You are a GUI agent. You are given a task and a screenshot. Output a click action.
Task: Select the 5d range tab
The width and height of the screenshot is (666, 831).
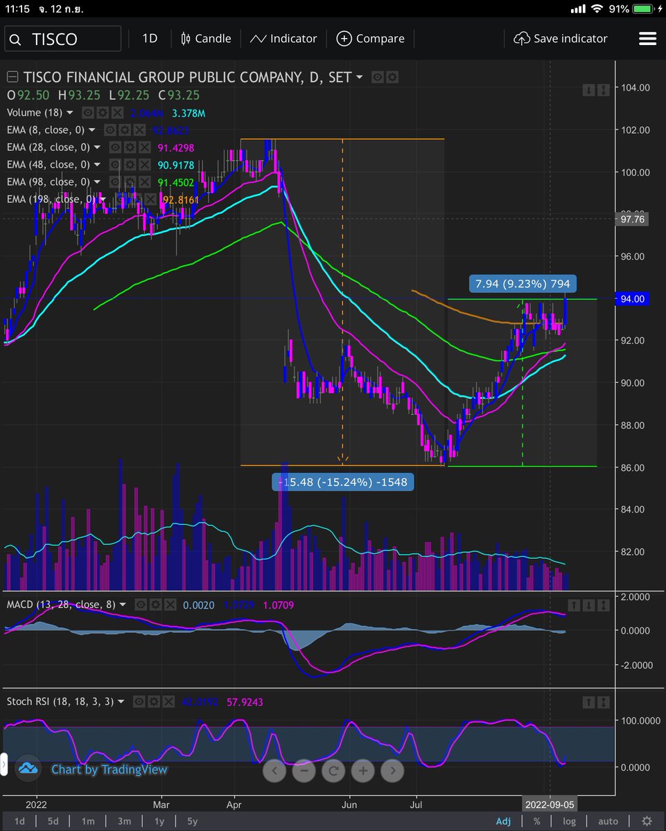pyautogui.click(x=53, y=821)
